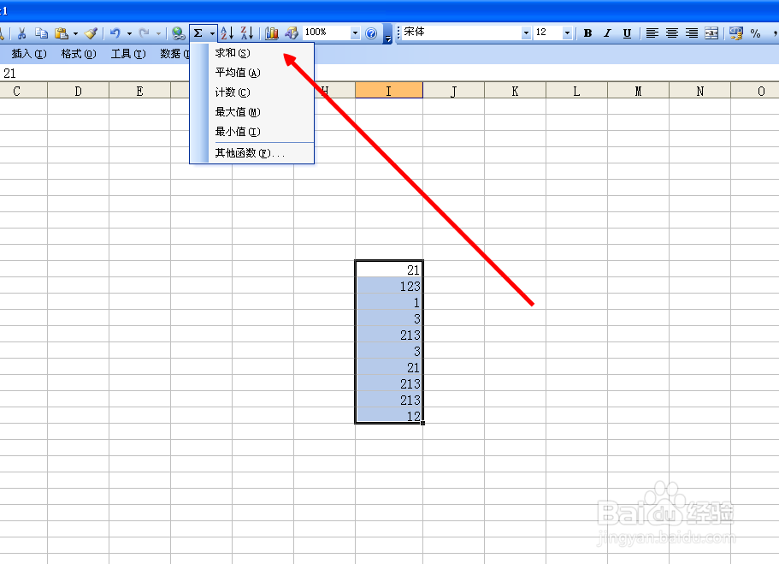Open the 插入(I) menu
The width and height of the screenshot is (779, 564).
click(x=29, y=54)
